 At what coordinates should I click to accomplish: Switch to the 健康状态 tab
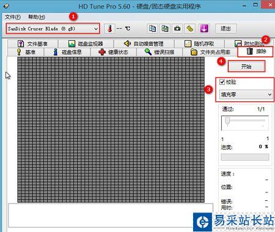click(x=114, y=52)
